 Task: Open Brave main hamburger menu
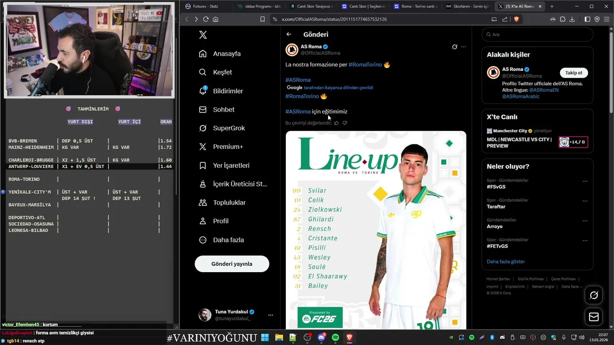pyautogui.click(x=607, y=19)
